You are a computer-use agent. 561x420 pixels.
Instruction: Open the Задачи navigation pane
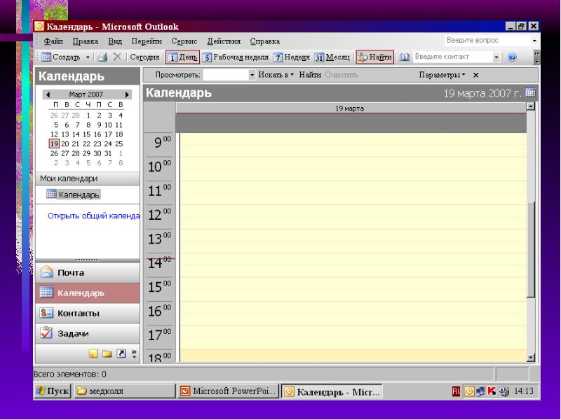tap(87, 334)
